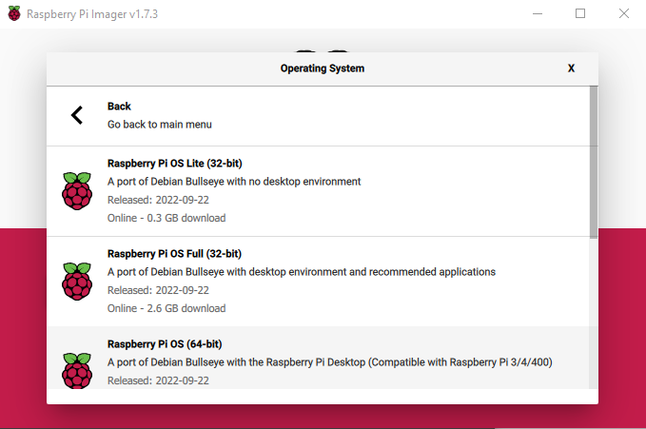
Task: Click the back arrow chevron icon
Action: 77,115
